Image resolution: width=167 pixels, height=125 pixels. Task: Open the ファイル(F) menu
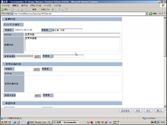coord(6,5)
